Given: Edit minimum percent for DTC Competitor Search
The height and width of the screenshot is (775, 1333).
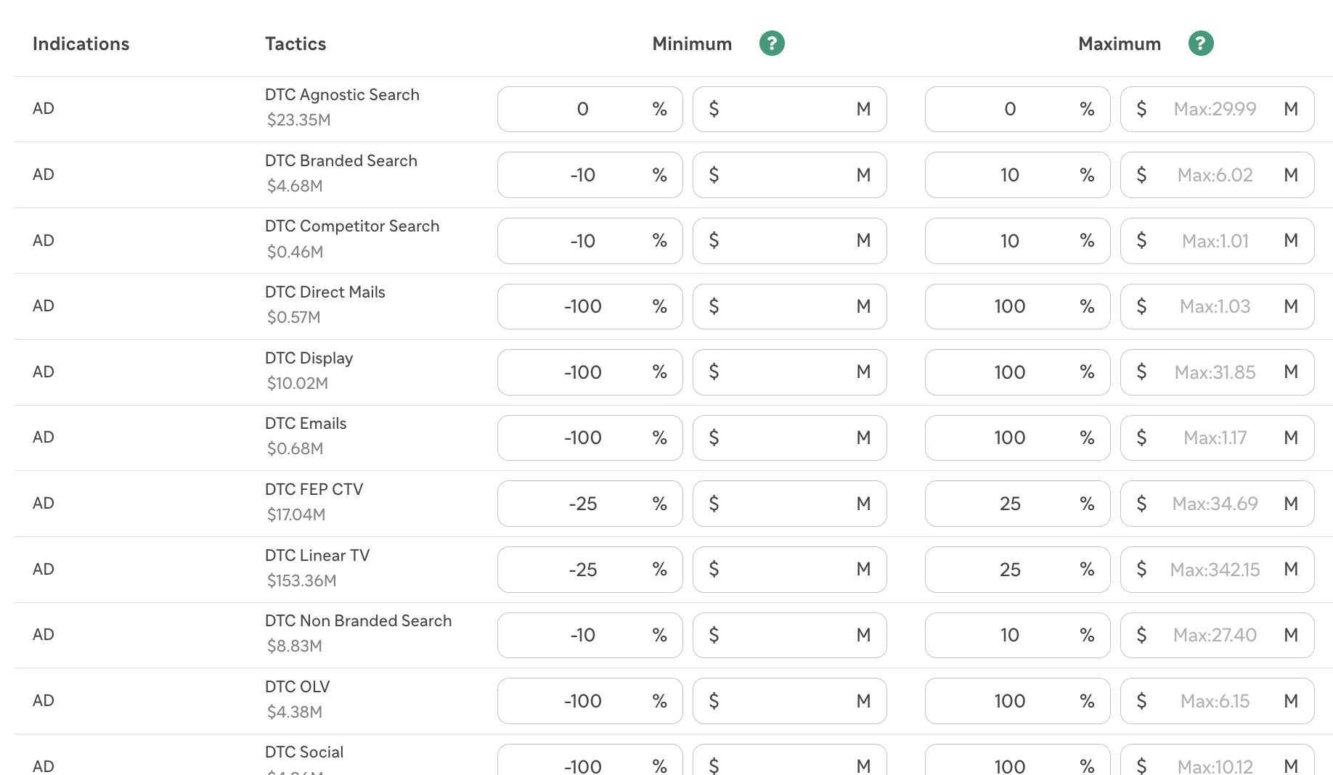Looking at the screenshot, I should [x=590, y=241].
